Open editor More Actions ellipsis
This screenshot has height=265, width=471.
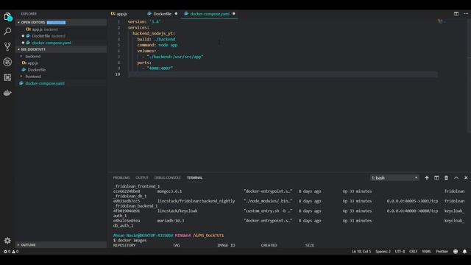[x=466, y=14]
